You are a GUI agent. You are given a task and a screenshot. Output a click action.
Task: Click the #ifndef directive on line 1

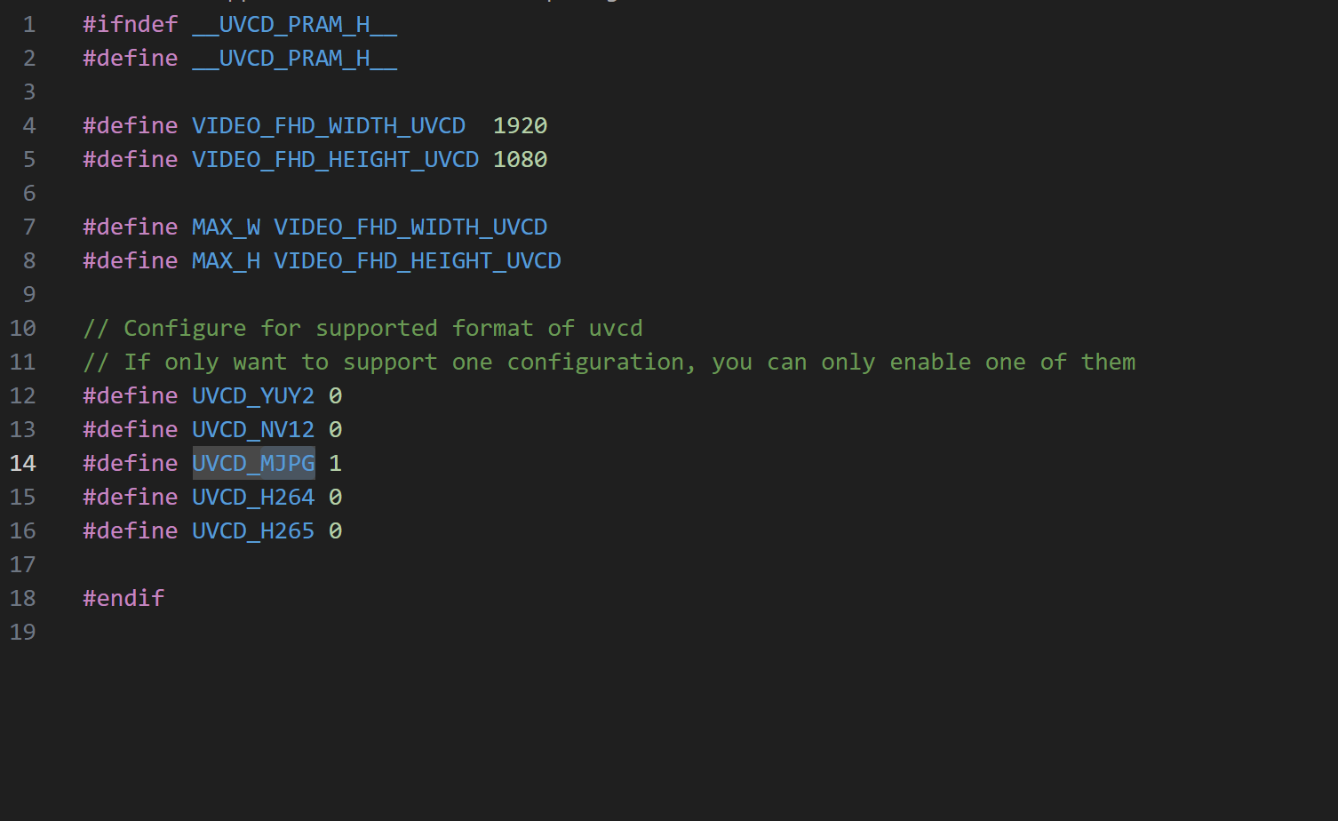pyautogui.click(x=130, y=24)
